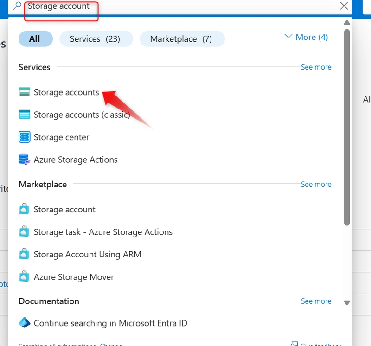Open See more link for Services
Viewport: 371px width, 346px height.
coord(316,67)
